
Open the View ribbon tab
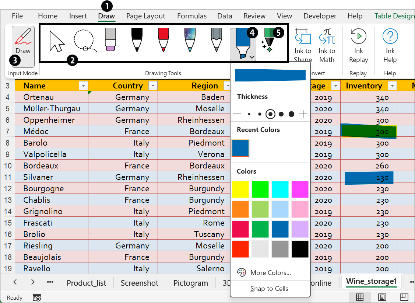[284, 16]
